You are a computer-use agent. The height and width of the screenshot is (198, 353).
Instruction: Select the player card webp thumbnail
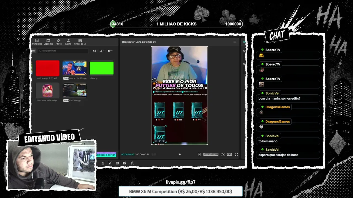(x=47, y=90)
